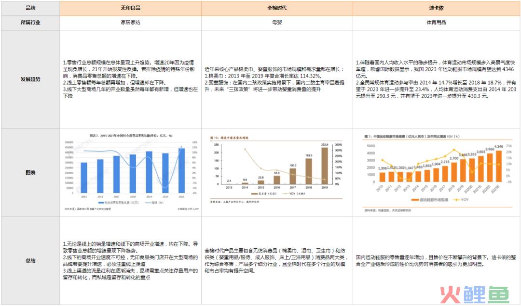Click the 迪卡侬 development trend text

tap(436, 79)
